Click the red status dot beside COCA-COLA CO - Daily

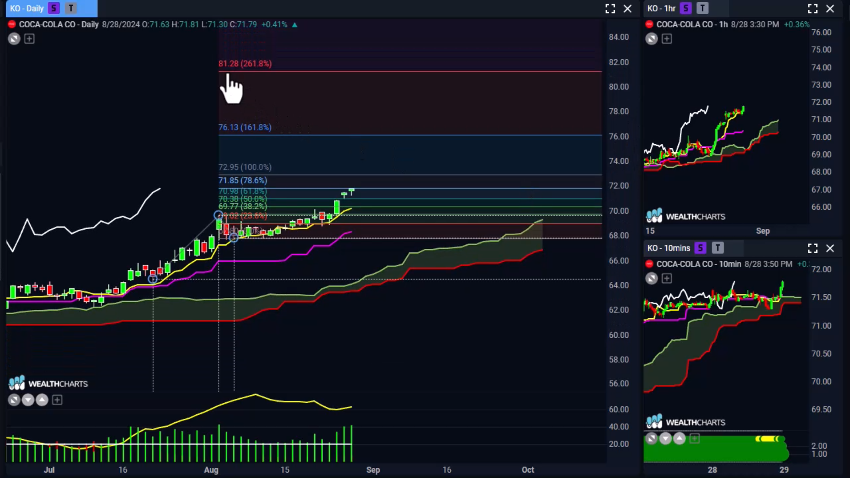[x=12, y=24]
